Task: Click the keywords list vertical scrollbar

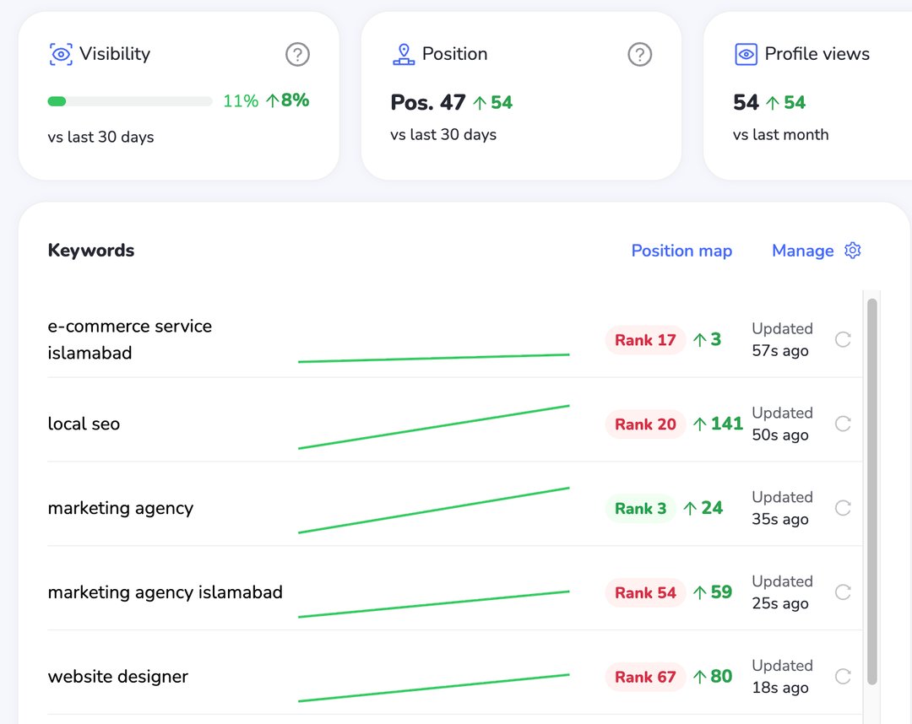Action: pyautogui.click(x=872, y=489)
